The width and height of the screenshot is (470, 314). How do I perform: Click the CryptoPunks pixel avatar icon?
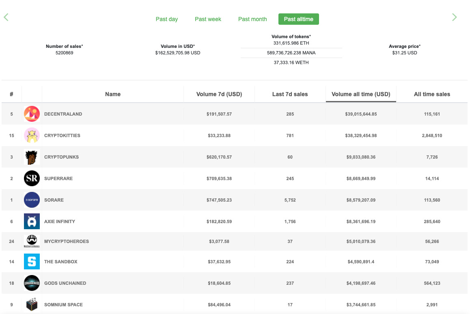32,157
